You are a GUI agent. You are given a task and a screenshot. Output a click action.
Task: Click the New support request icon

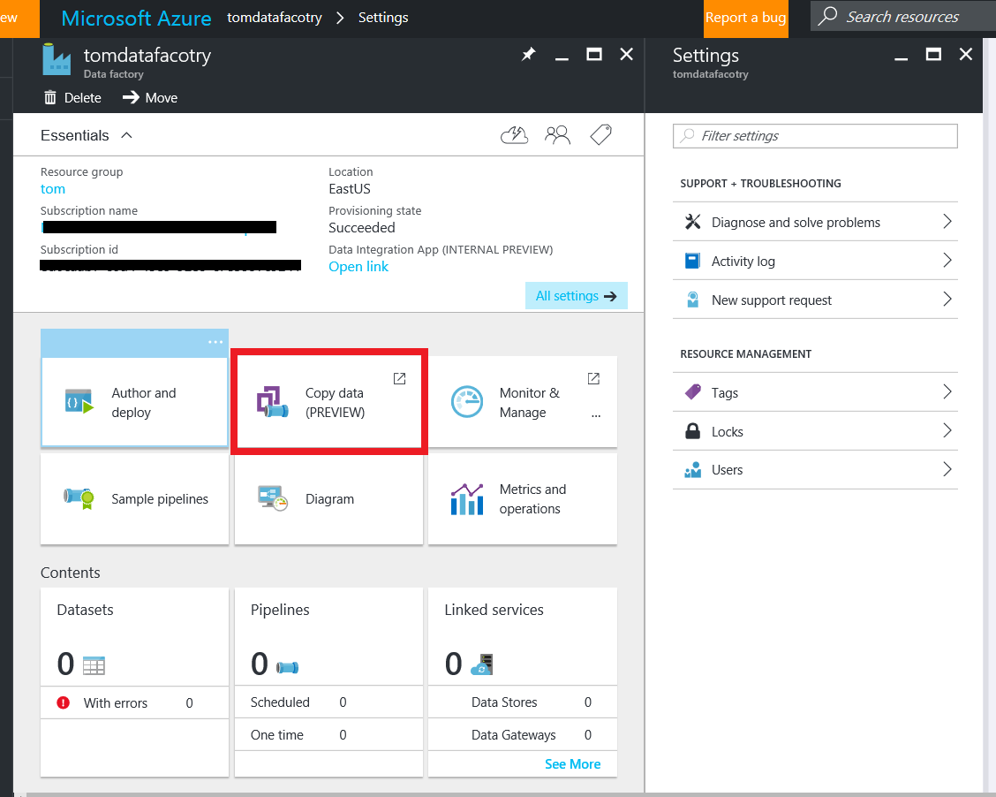pyautogui.click(x=693, y=300)
